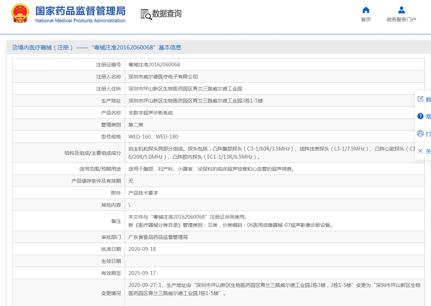Click the 注册人住所 row label
This screenshot has width=431, height=306.
coord(108,89)
